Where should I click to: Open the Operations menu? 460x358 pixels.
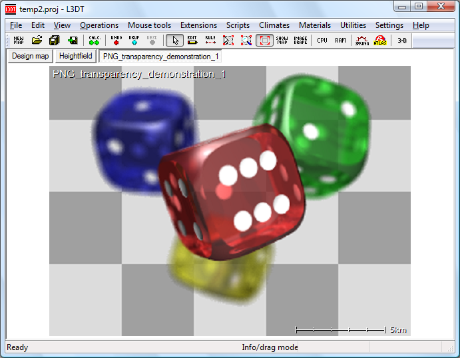[x=99, y=25]
